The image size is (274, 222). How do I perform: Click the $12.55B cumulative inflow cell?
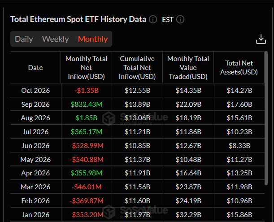coord(137,91)
